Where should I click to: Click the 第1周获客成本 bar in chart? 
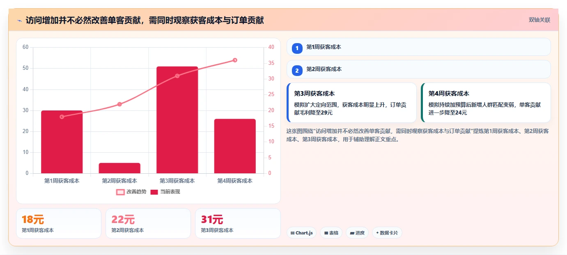[x=62, y=142]
